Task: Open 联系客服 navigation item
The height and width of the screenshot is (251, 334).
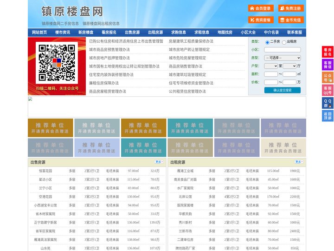Action: (x=295, y=33)
